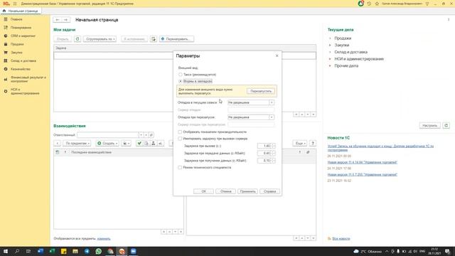Open the Еще dropdown menu

300,143
